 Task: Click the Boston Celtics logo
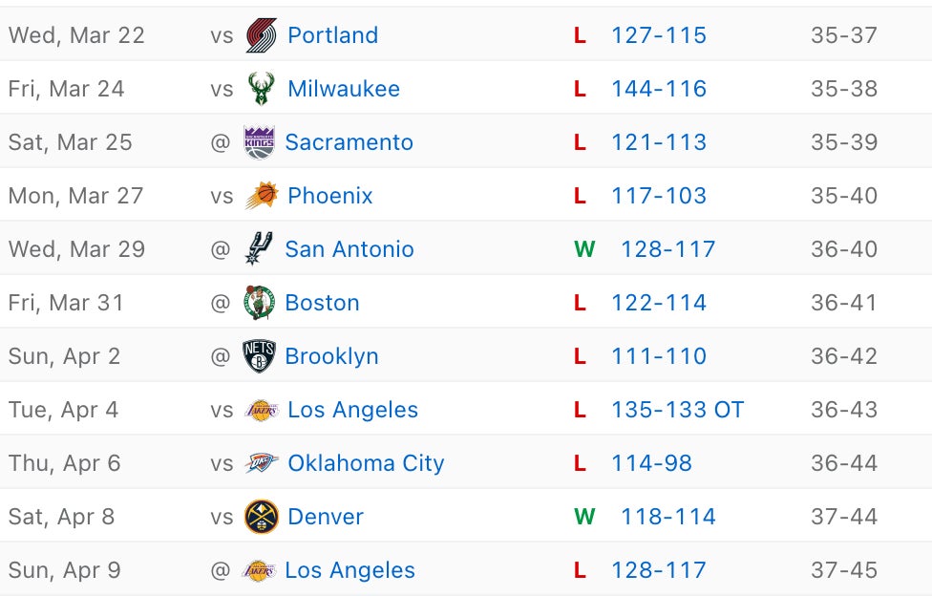pyautogui.click(x=259, y=303)
